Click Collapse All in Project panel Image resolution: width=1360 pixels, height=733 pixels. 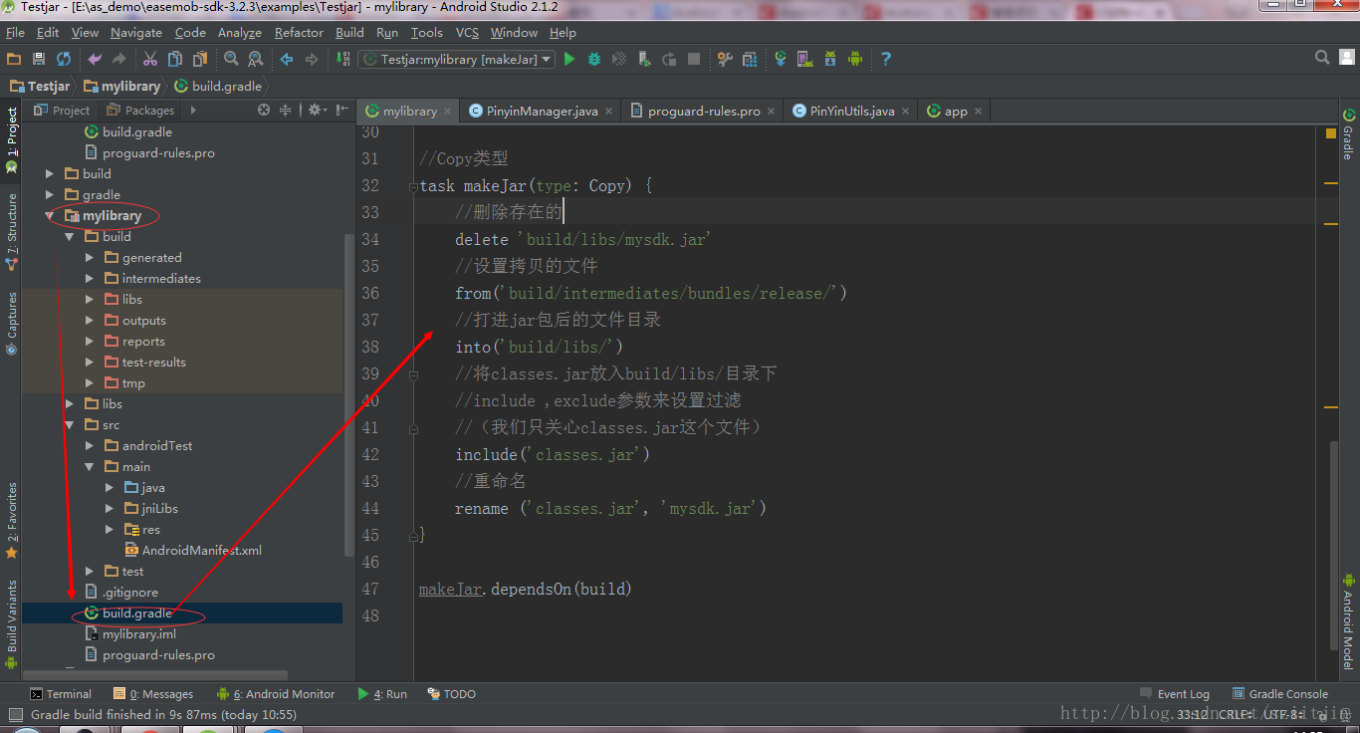[285, 110]
